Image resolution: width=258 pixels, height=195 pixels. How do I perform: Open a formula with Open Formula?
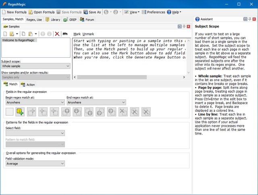click(x=42, y=12)
